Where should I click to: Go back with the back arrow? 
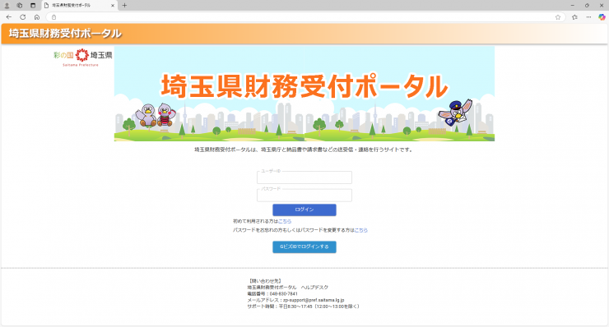coord(8,17)
